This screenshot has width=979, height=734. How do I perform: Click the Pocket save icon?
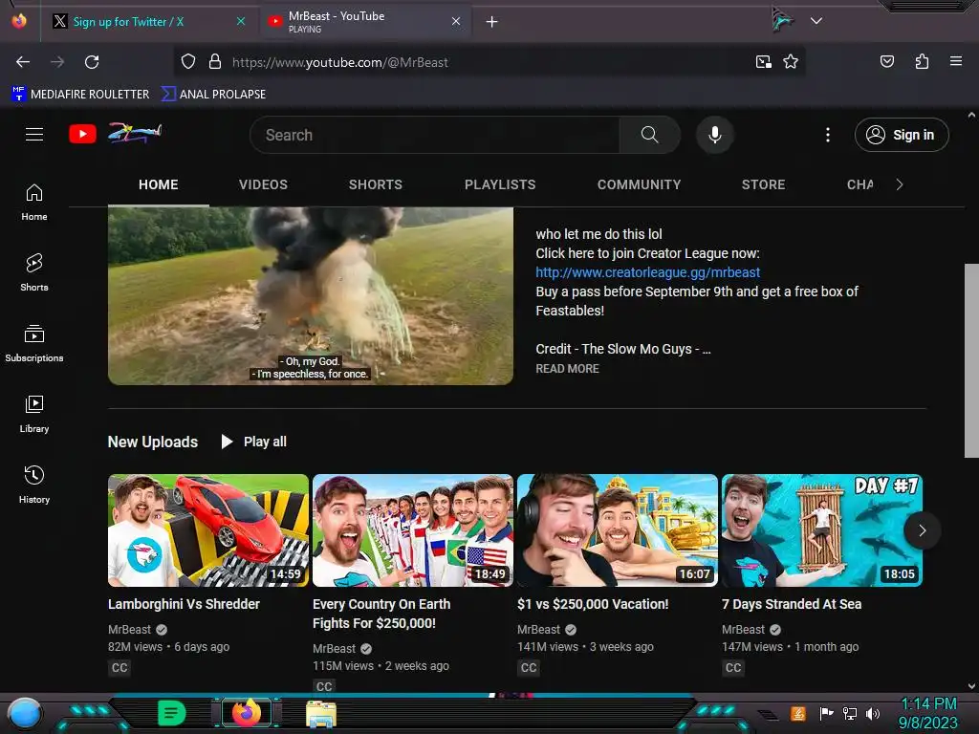(x=887, y=61)
